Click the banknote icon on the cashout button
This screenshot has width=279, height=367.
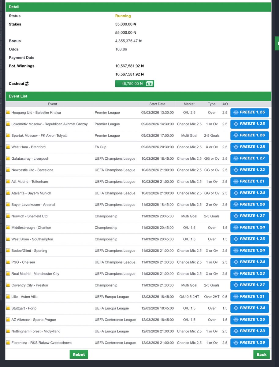(x=149, y=83)
